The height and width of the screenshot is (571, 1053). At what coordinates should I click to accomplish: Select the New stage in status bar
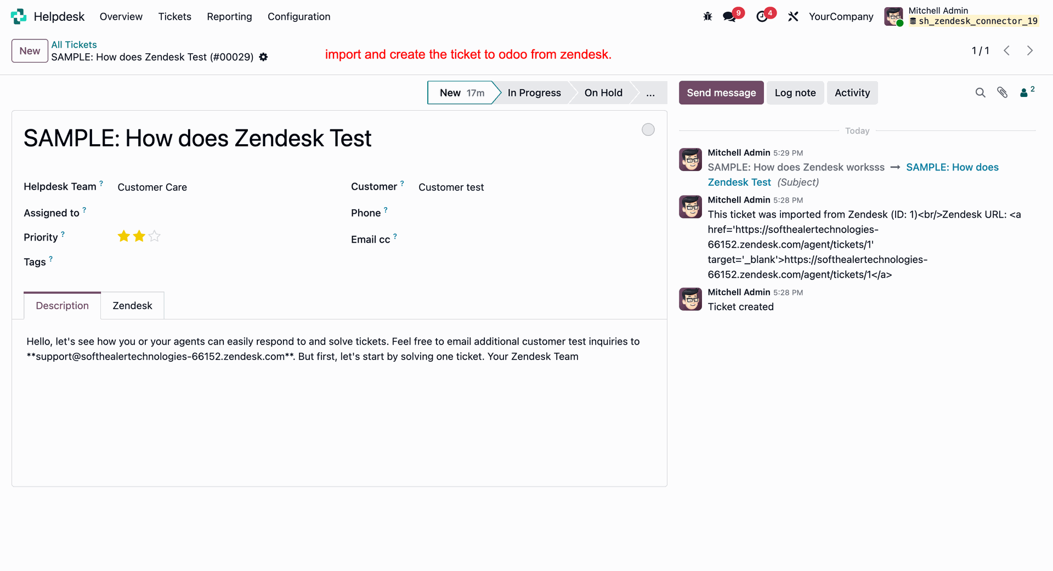click(462, 93)
